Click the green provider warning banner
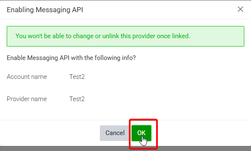251x151 pixels. (125, 36)
